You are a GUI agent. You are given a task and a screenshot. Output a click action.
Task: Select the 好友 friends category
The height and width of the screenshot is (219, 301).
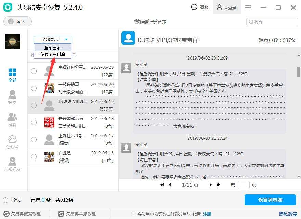pyautogui.click(x=12, y=97)
